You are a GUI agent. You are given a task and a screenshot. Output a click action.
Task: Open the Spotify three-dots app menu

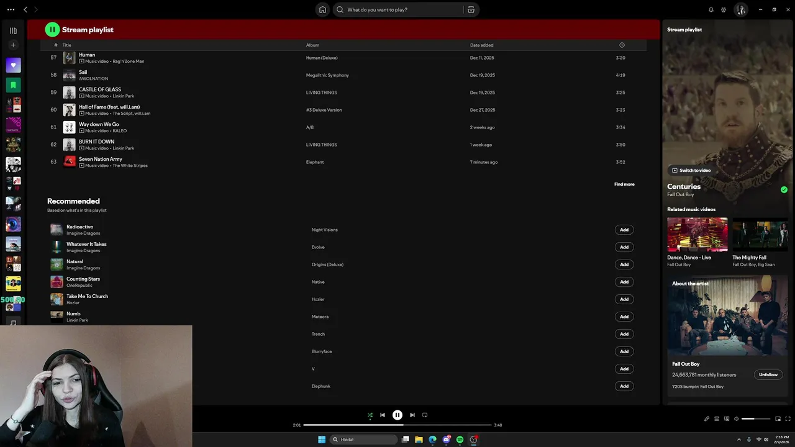point(11,9)
